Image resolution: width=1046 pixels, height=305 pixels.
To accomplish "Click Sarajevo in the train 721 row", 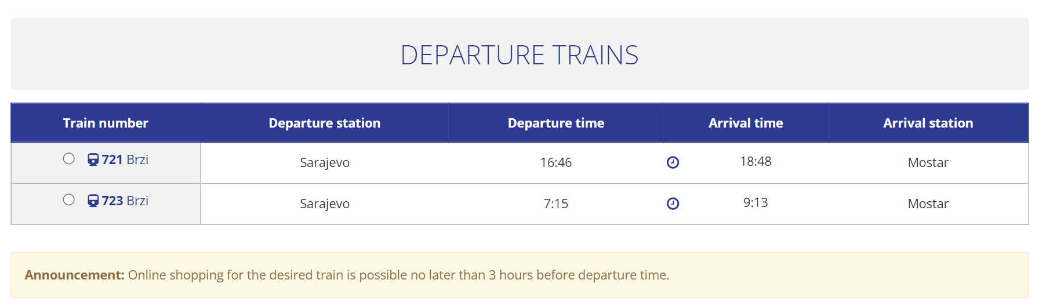I will pyautogui.click(x=324, y=163).
